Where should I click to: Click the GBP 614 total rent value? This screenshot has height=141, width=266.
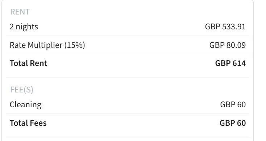coord(230,63)
